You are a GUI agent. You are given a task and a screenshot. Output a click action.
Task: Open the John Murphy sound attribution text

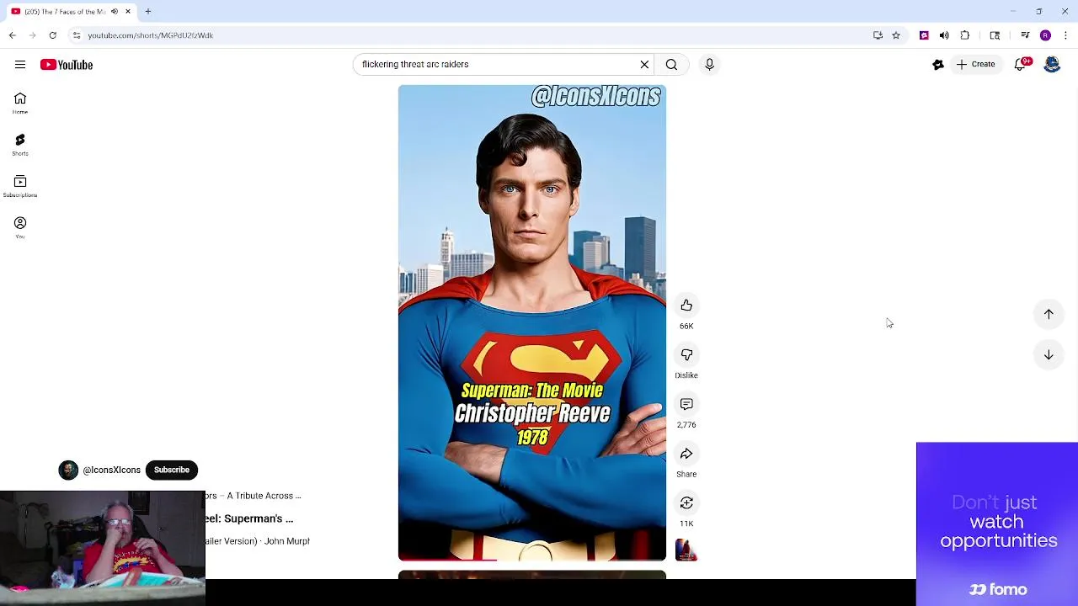[x=258, y=541]
